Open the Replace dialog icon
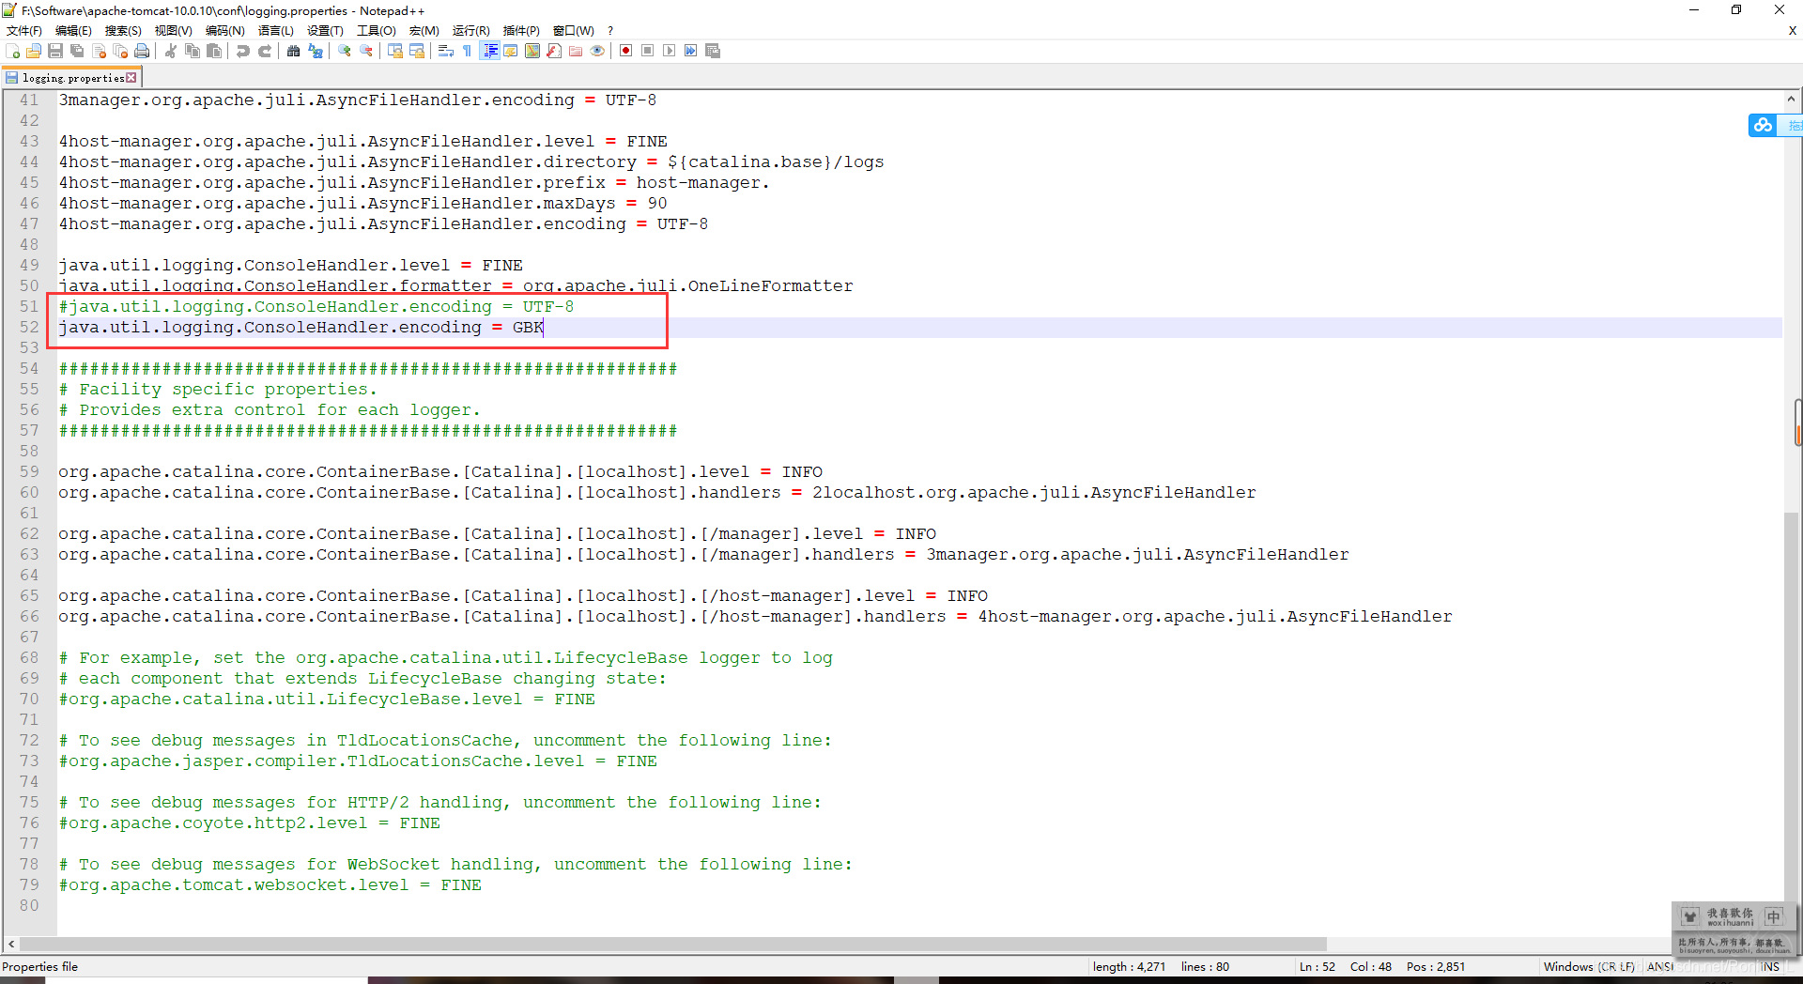The width and height of the screenshot is (1803, 984). coord(316,51)
